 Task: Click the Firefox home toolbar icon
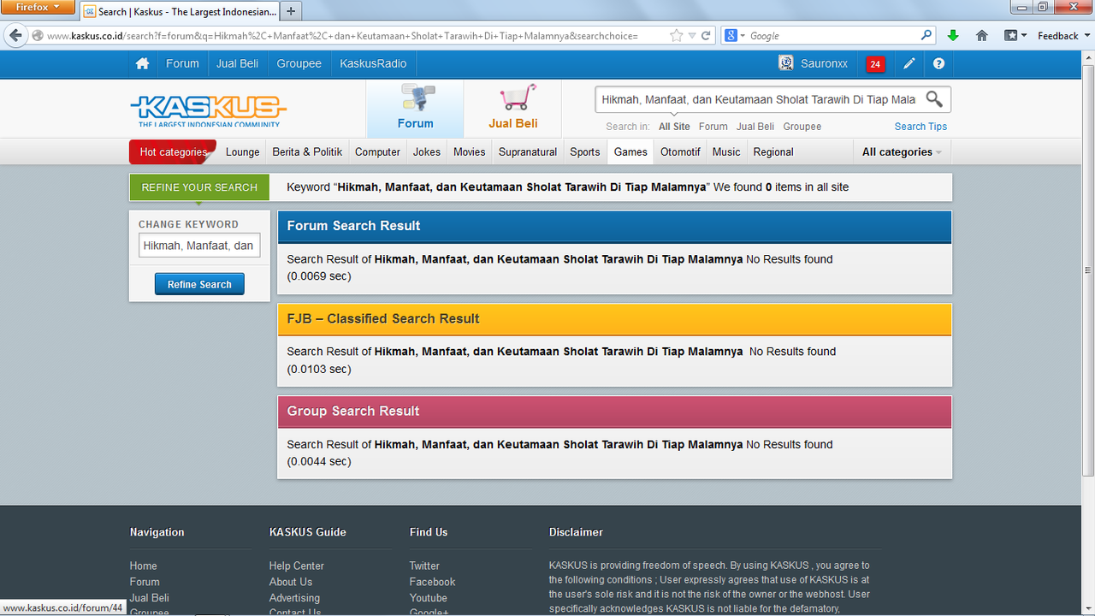click(982, 36)
